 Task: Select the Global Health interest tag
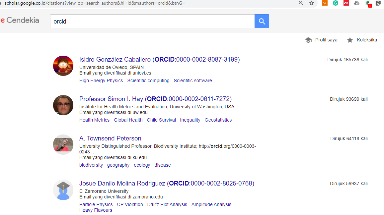click(x=128, y=120)
